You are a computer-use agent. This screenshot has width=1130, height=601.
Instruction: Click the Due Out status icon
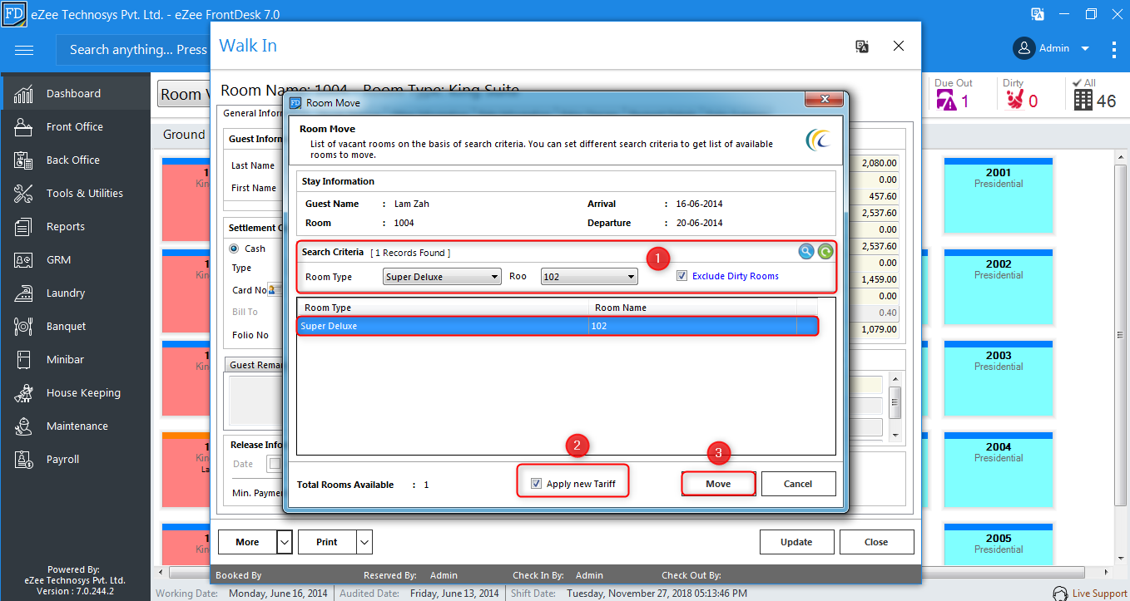tap(946, 101)
